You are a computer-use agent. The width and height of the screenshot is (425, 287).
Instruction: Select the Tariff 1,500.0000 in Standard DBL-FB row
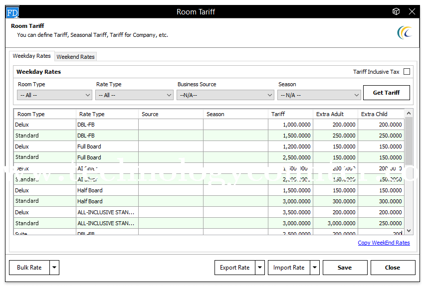tap(290, 136)
